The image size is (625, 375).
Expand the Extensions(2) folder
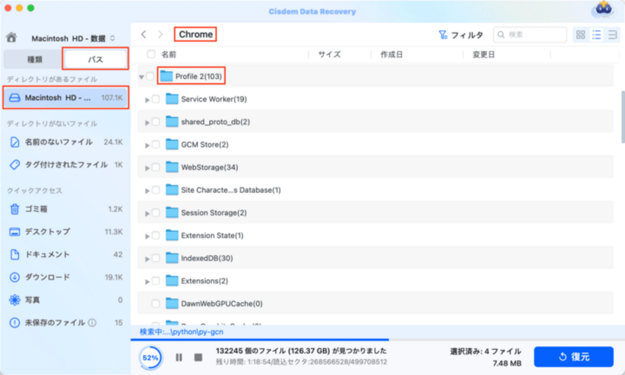pos(147,282)
